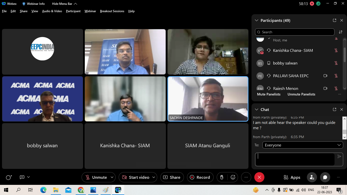Toggle closed captions CC button

coord(22,177)
